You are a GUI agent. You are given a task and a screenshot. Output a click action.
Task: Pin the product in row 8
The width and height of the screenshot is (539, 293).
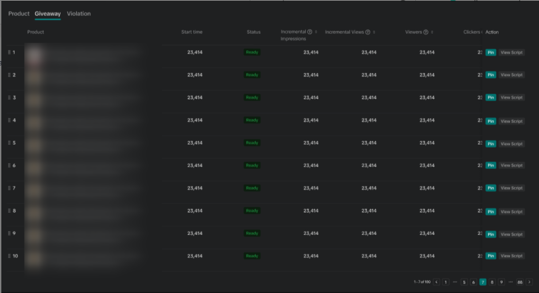tap(491, 212)
